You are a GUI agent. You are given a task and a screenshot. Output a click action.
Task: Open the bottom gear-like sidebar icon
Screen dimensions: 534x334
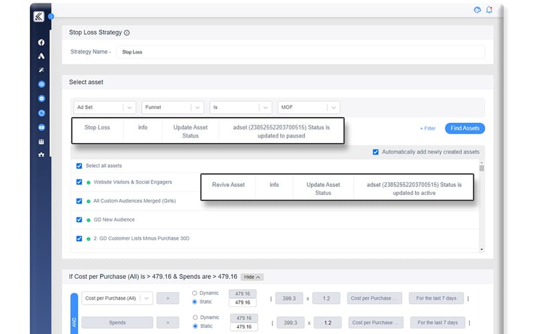[x=41, y=155]
